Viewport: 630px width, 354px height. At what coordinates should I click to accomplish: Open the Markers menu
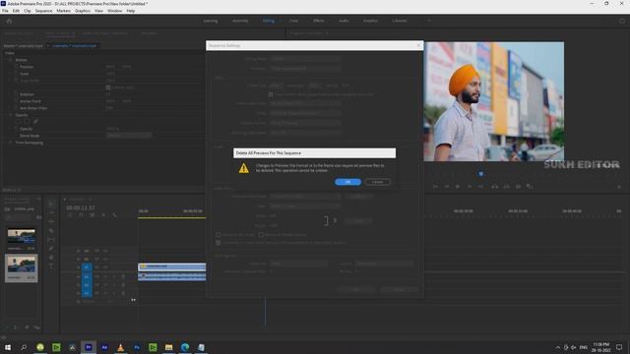pos(63,11)
